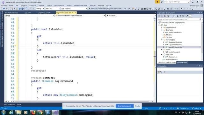Open Internet Explorer from the taskbar
Viewport: 204px width, 115px height.
point(11,112)
